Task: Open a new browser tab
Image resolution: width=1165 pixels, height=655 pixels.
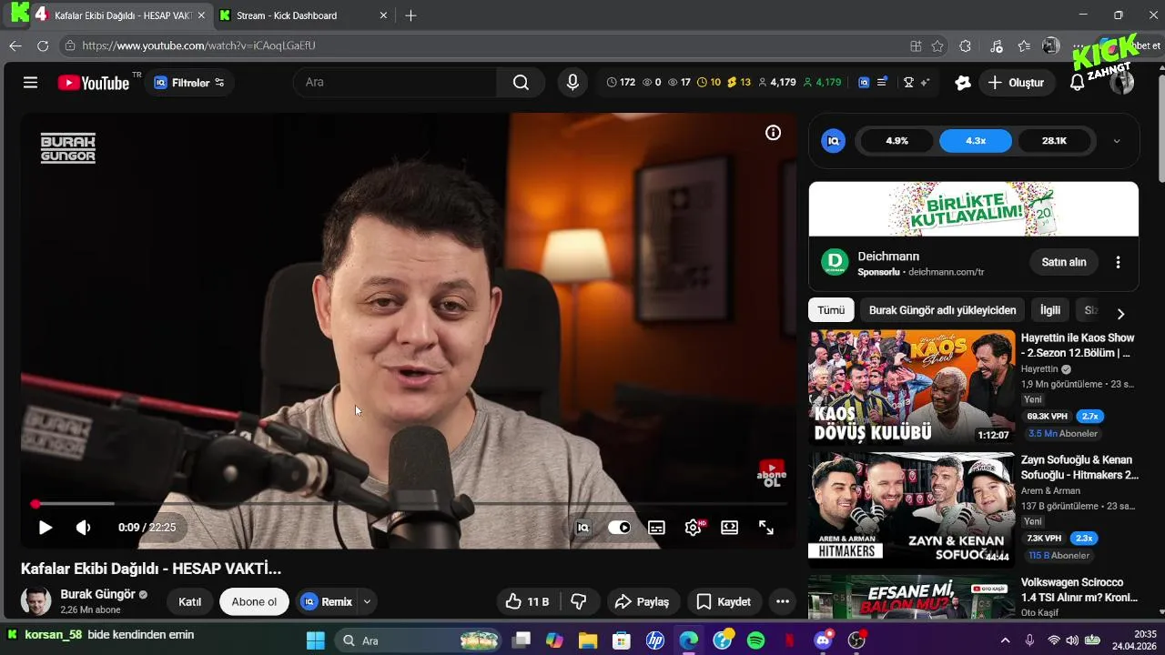Action: pos(410,15)
